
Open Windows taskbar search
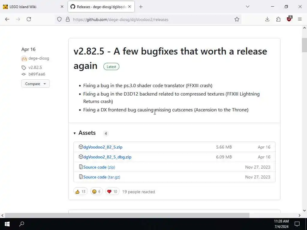tap(22, 224)
